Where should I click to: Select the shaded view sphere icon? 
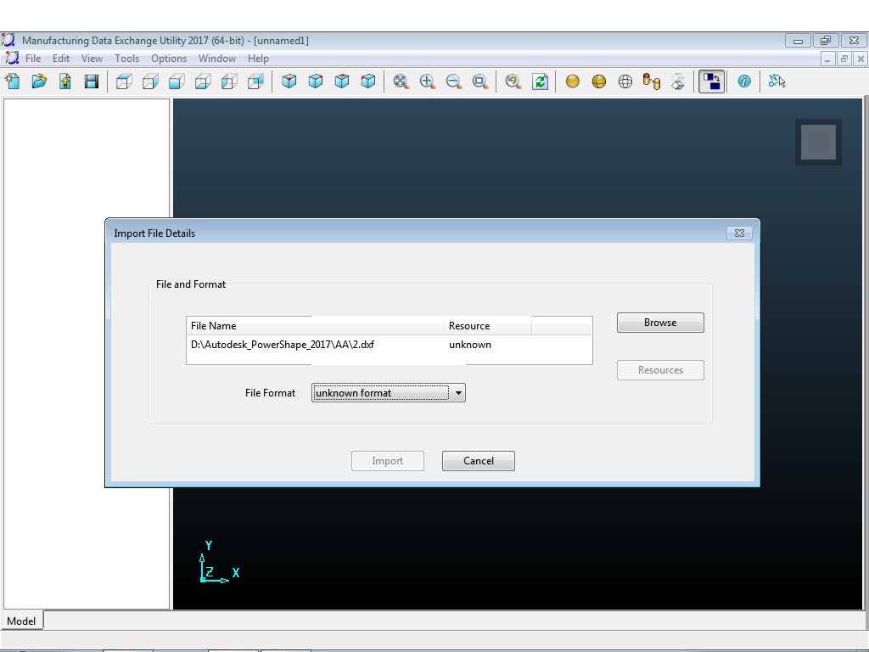point(571,81)
